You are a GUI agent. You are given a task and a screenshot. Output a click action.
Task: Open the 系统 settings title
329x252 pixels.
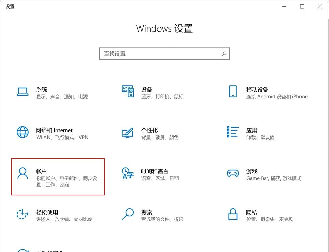42,89
